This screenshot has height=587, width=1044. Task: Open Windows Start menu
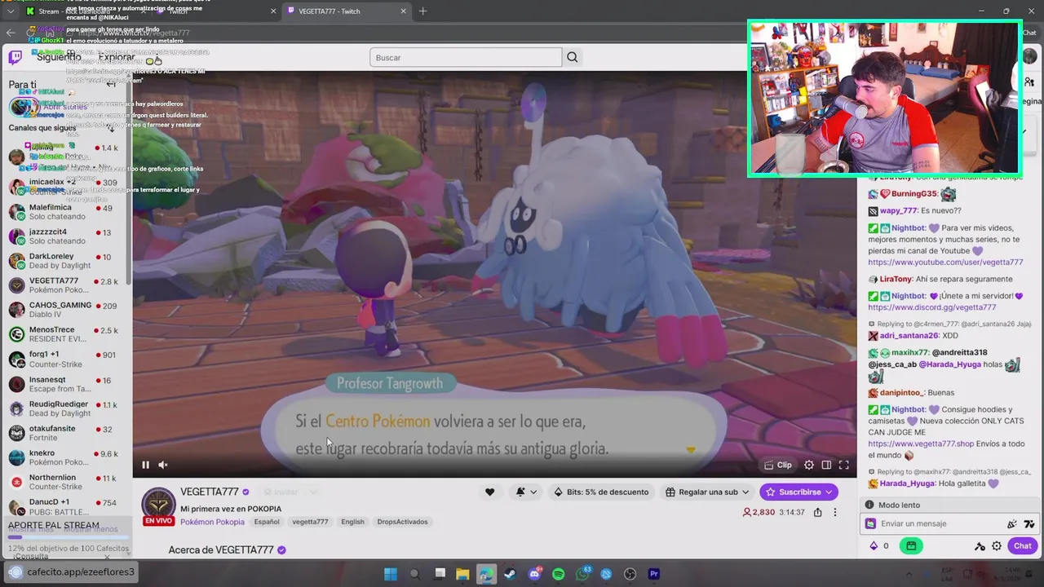click(x=391, y=574)
